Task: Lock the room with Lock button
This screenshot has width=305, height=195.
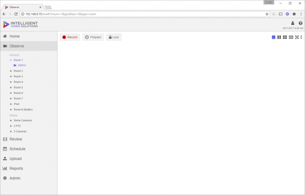Action: coord(114,37)
